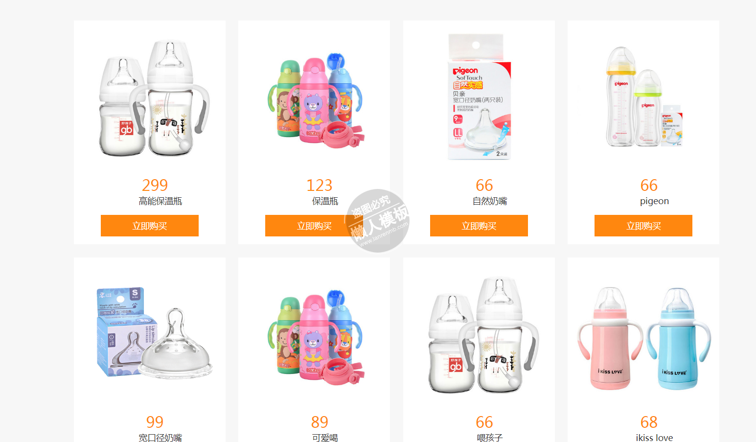The width and height of the screenshot is (756, 442).
Task: Click the wide-neck nipple box image priced 99
Action: [155, 333]
